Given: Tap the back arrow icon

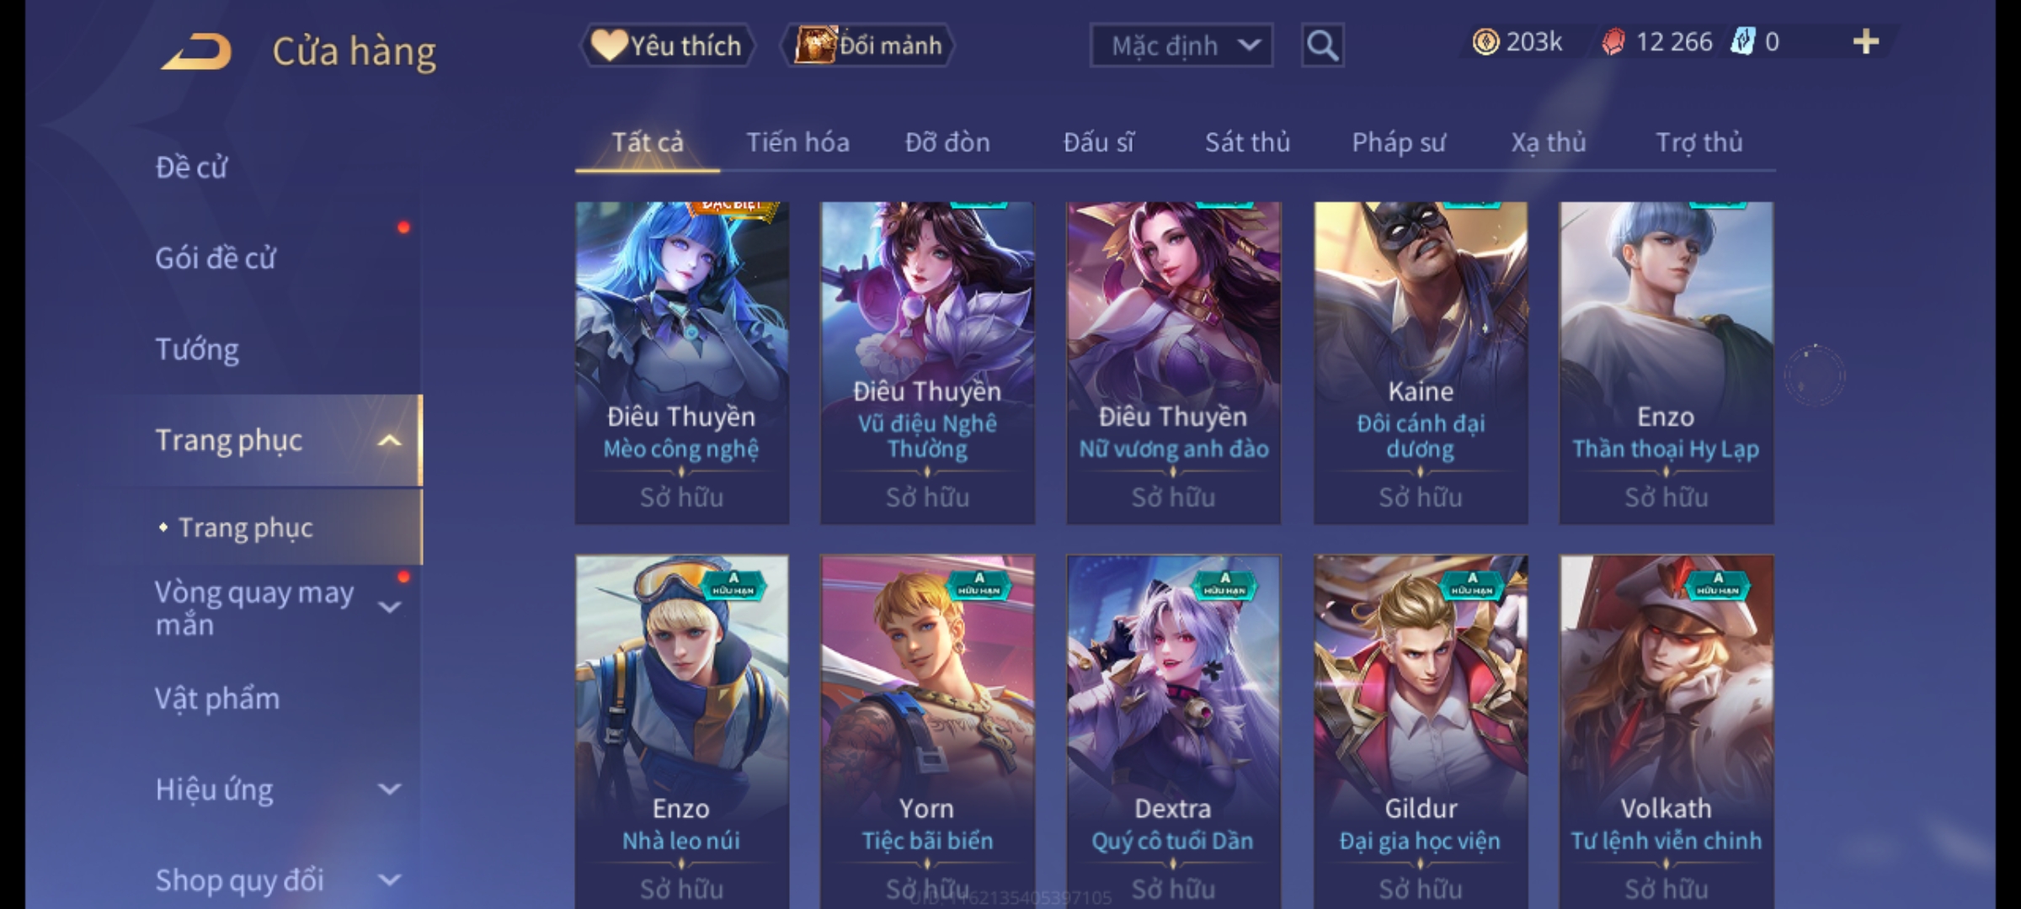Looking at the screenshot, I should 197,51.
